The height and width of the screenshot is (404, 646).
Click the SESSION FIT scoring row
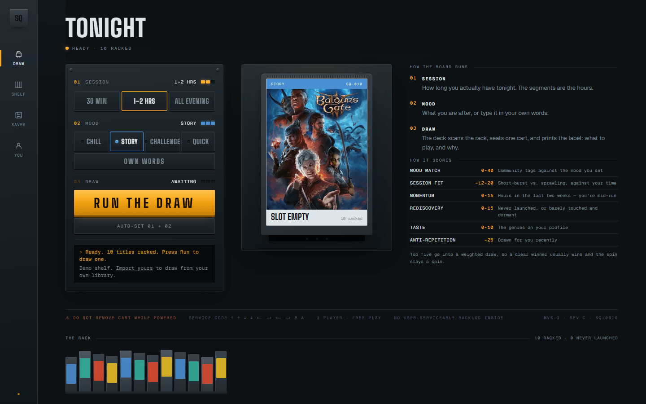pyautogui.click(x=514, y=183)
